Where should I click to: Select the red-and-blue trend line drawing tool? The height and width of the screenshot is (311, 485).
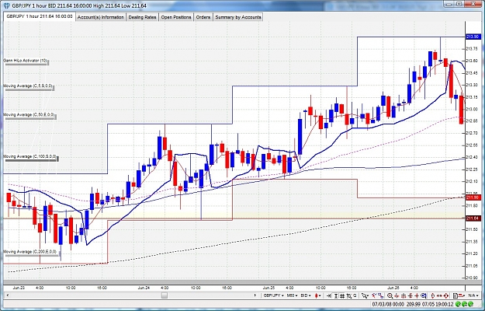click(374, 295)
